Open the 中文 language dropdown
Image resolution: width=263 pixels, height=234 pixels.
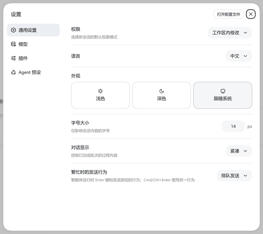tap(239, 56)
